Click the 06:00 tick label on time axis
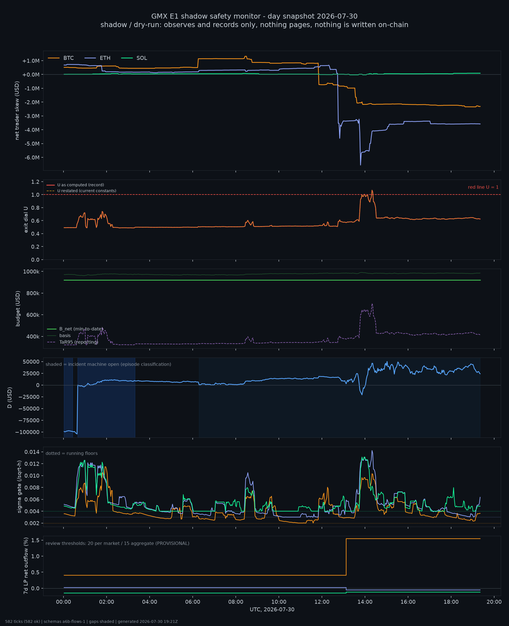 (193, 602)
